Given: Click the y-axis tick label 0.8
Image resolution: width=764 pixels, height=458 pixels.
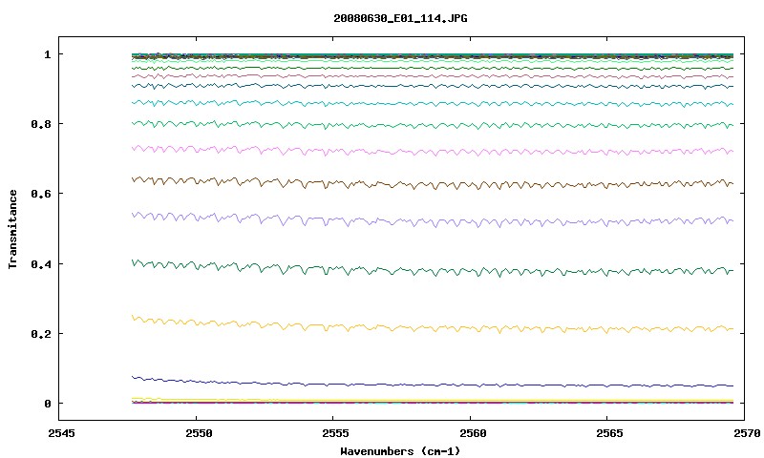Looking at the screenshot, I should click(41, 124).
